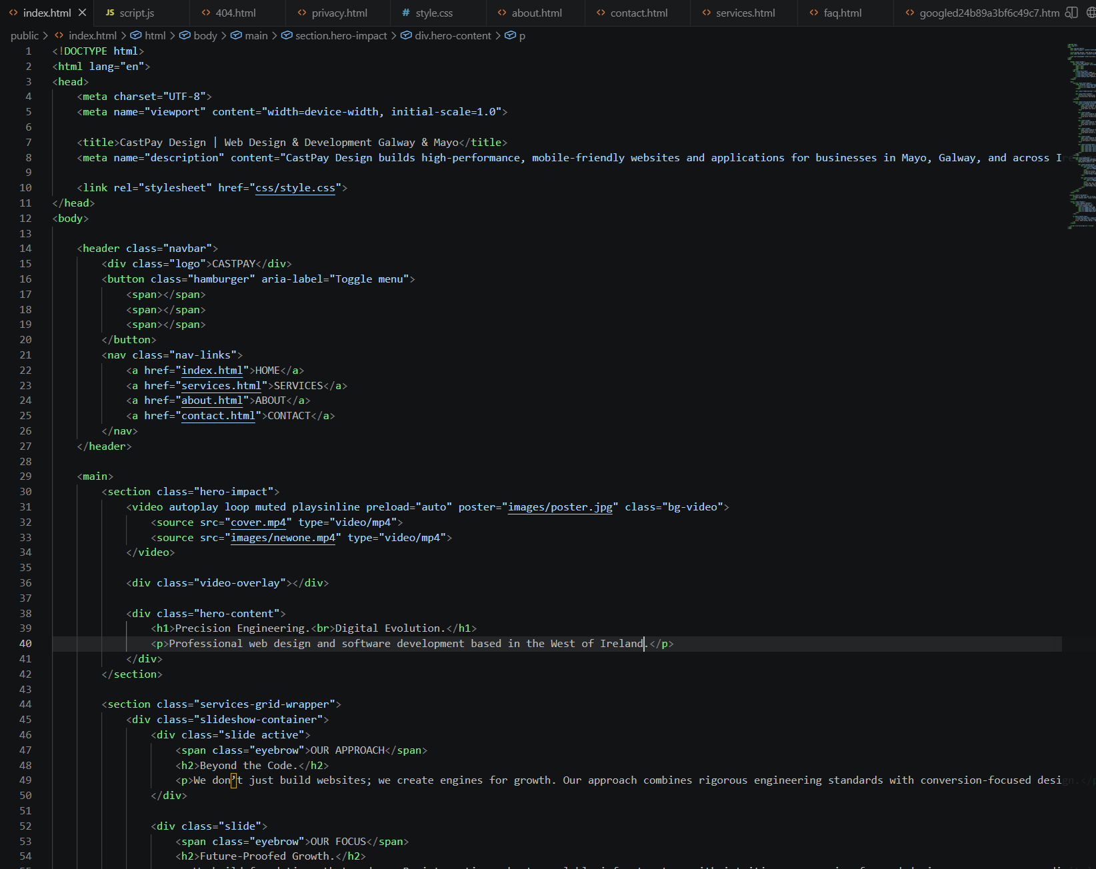The image size is (1096, 869).
Task: Click the symbol icon beside p breadcrumb
Action: pos(510,35)
